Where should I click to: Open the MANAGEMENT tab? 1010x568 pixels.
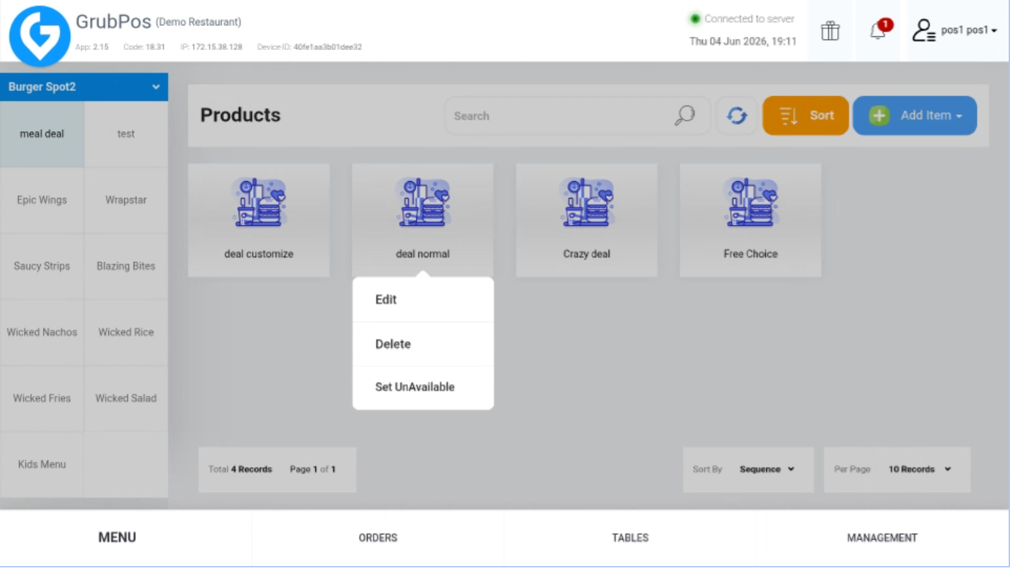(882, 537)
